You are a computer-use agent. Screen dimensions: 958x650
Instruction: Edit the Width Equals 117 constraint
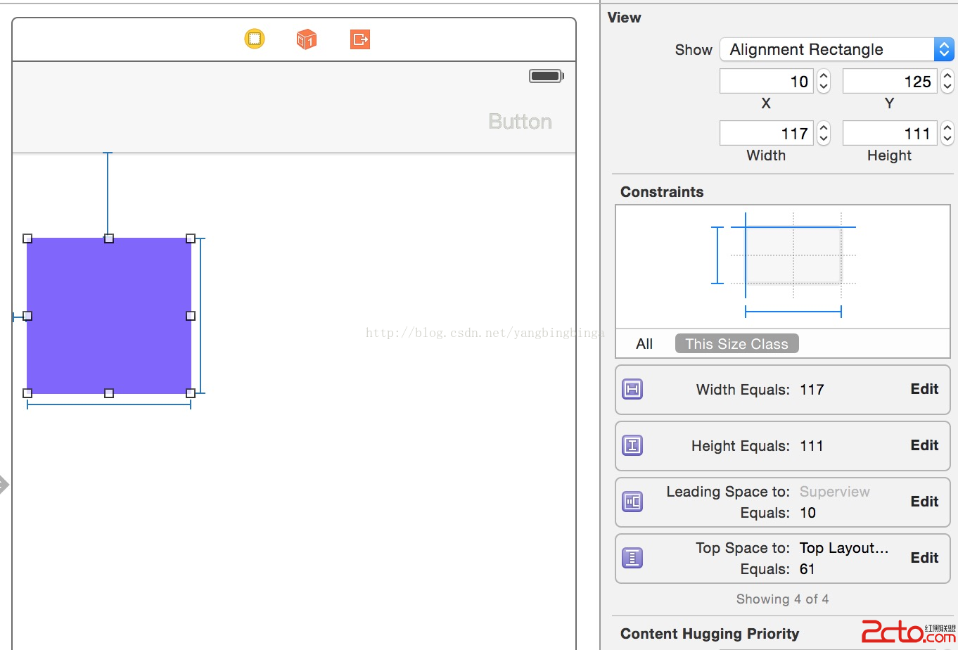924,389
